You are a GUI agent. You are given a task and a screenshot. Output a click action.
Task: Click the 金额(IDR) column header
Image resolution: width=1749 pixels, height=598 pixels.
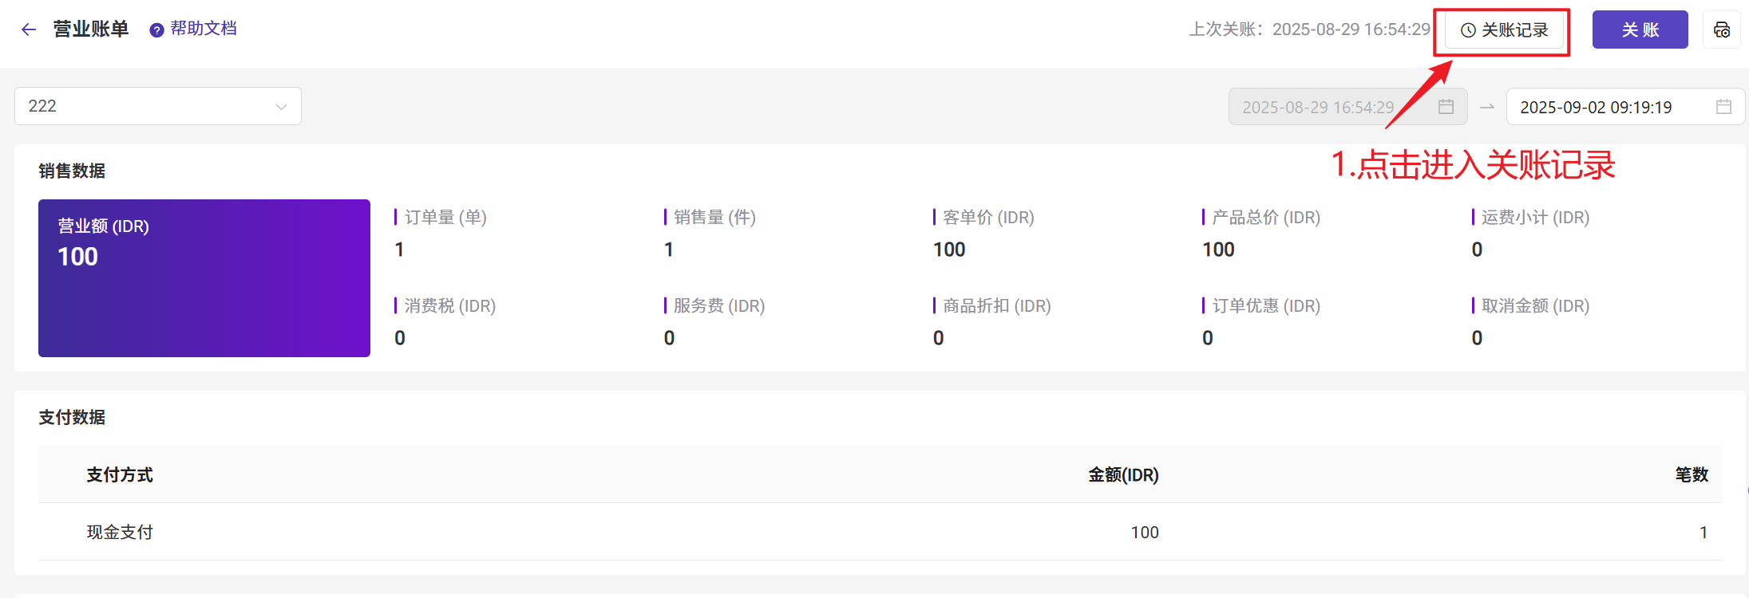pyautogui.click(x=1123, y=475)
